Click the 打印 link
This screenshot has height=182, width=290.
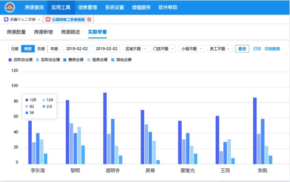257,49
